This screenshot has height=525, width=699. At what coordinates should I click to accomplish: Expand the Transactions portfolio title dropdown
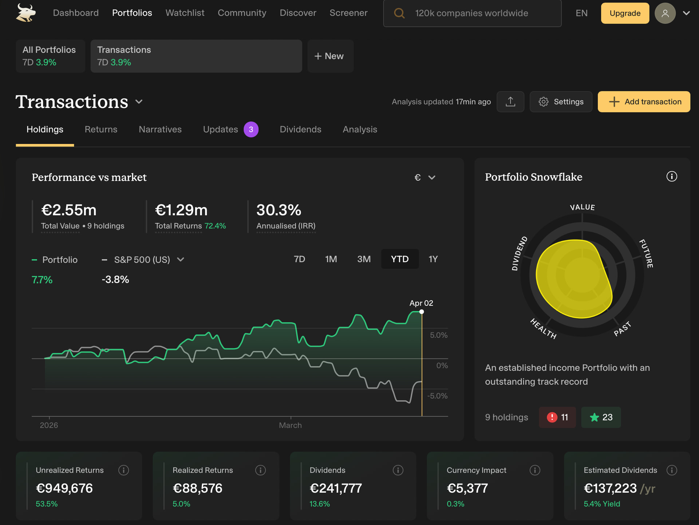click(139, 102)
